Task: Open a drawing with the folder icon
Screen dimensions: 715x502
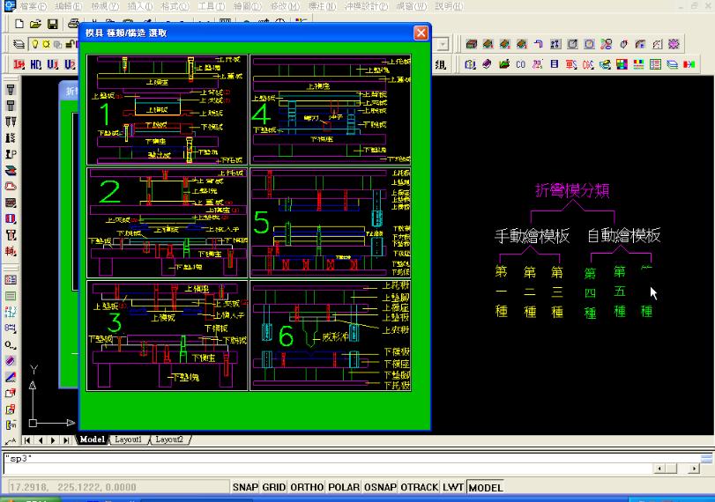Action: coord(35,24)
